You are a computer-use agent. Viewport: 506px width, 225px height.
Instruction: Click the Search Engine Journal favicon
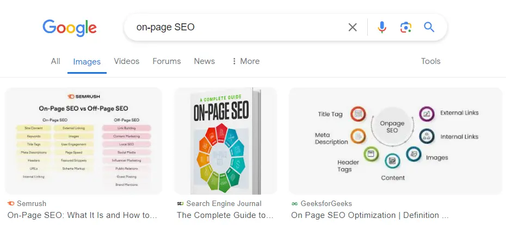click(180, 203)
